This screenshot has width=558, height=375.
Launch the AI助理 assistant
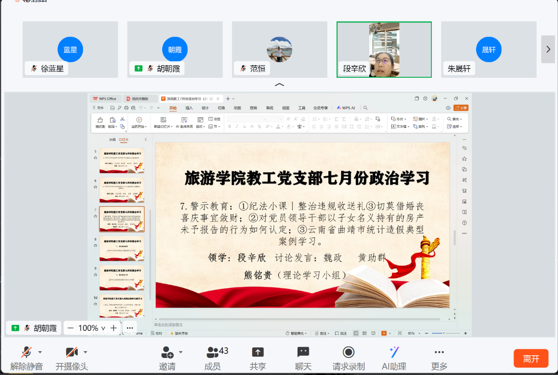[x=394, y=352]
